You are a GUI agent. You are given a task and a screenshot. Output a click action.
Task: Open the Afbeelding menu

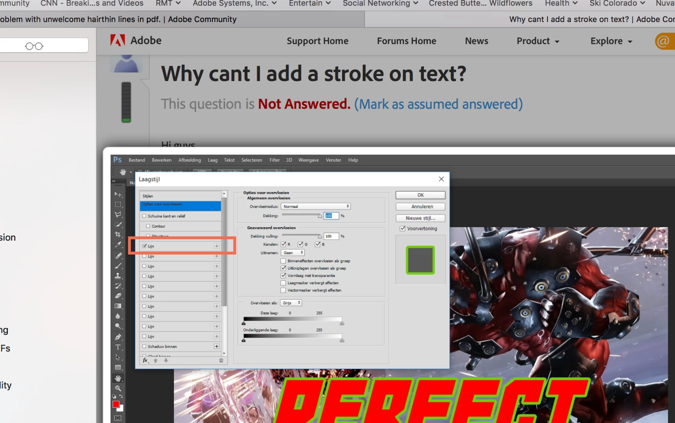click(x=190, y=160)
